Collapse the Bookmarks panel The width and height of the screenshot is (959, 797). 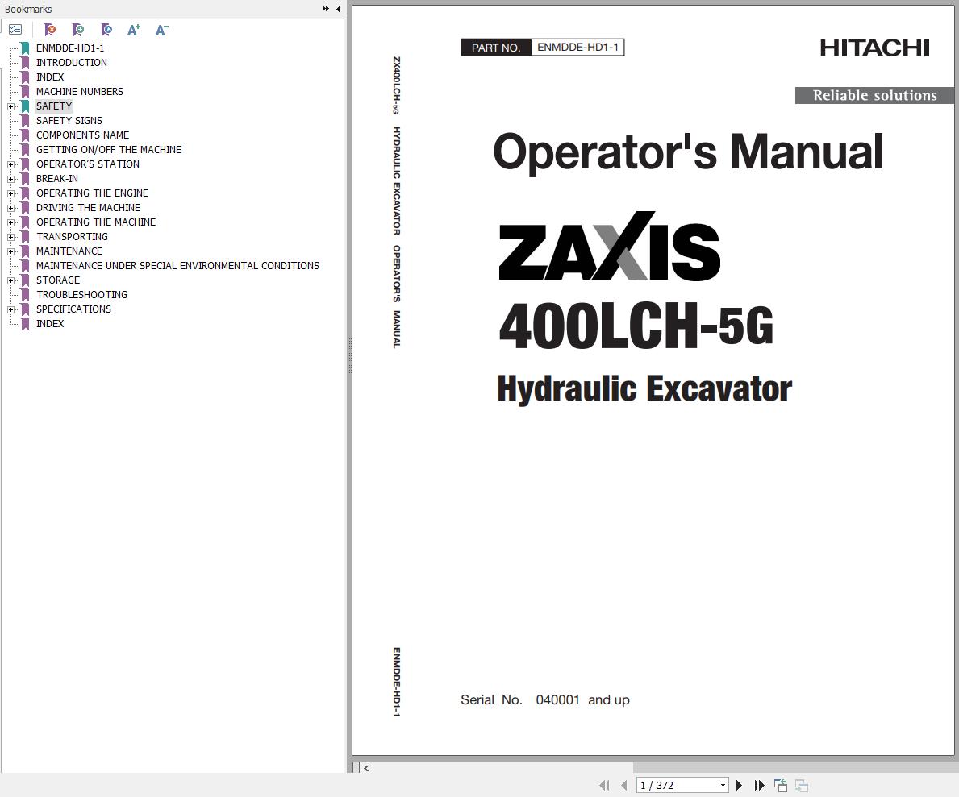click(x=336, y=9)
